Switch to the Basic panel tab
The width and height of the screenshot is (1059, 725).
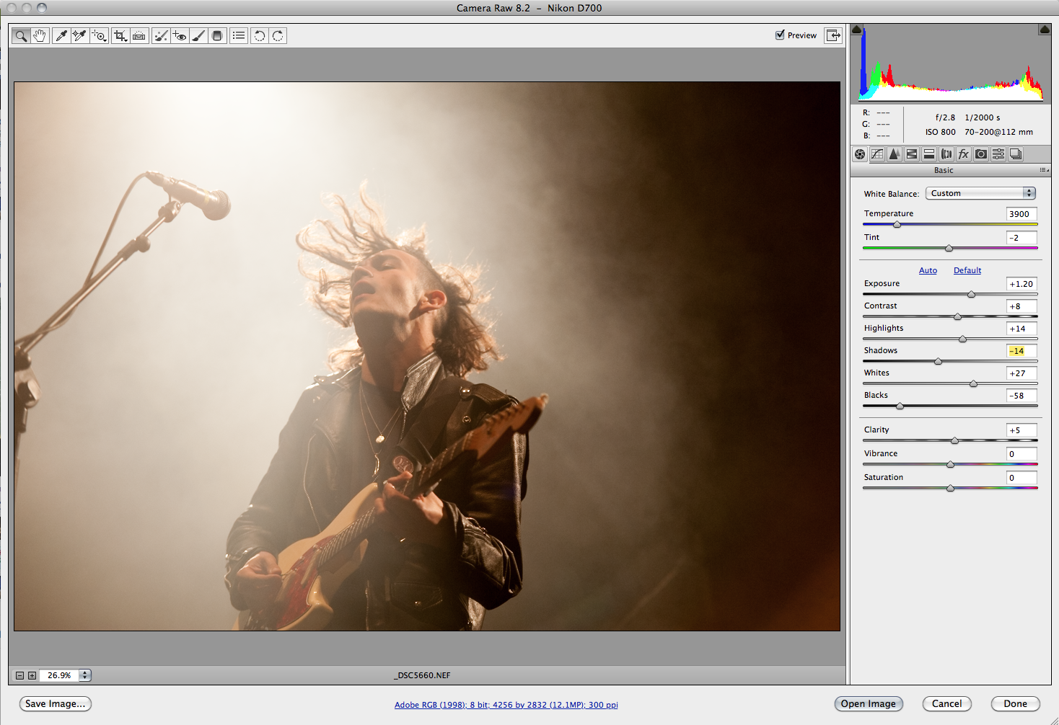pos(860,154)
